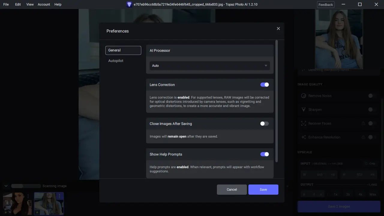Toggle Remove Noise in the background panel

coord(372,96)
